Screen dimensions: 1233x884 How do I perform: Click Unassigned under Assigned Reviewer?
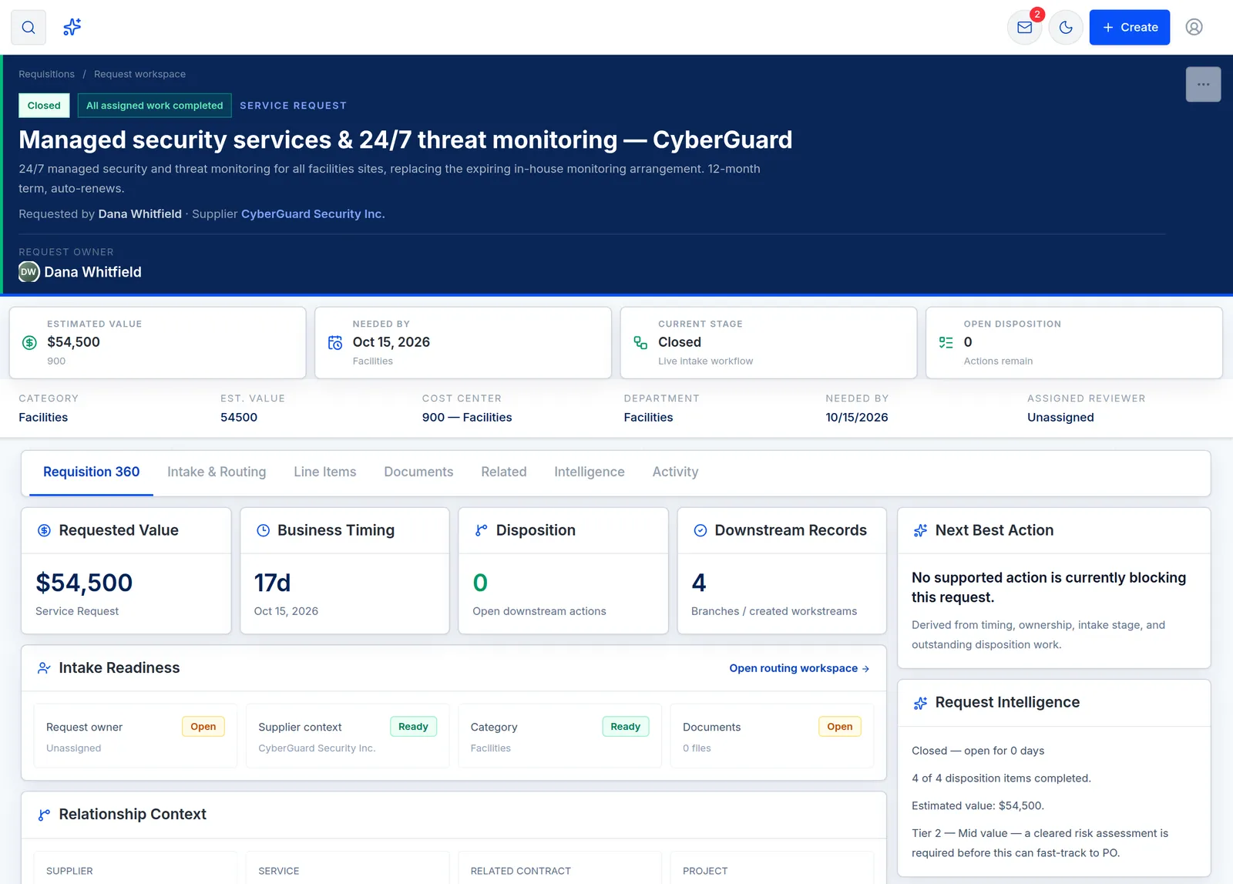[1060, 418]
